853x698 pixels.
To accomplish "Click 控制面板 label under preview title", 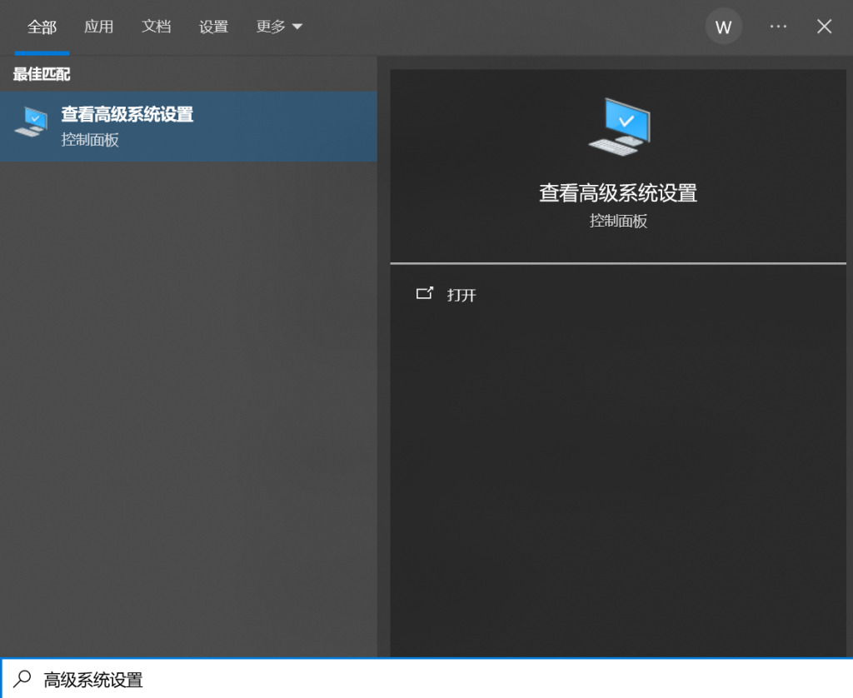I will click(x=618, y=221).
